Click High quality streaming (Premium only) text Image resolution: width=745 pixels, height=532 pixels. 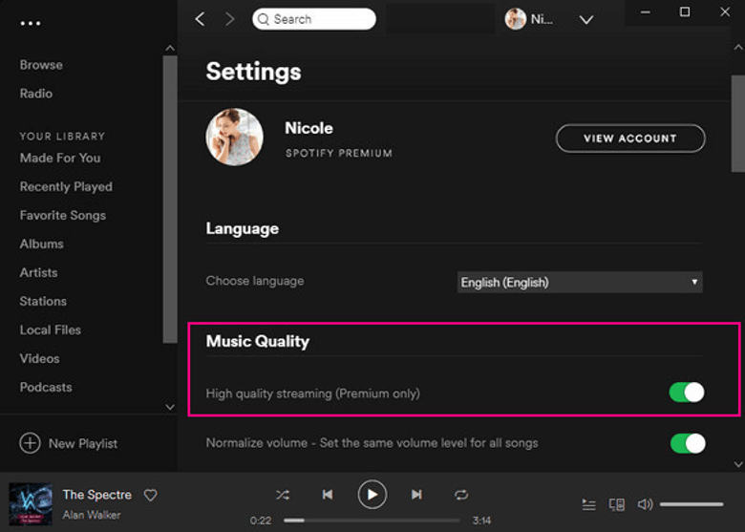[312, 394]
